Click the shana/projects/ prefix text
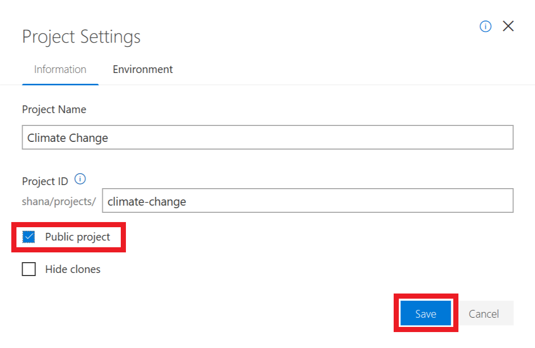 pyautogui.click(x=59, y=202)
